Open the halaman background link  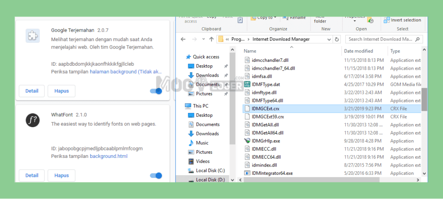pos(126,72)
